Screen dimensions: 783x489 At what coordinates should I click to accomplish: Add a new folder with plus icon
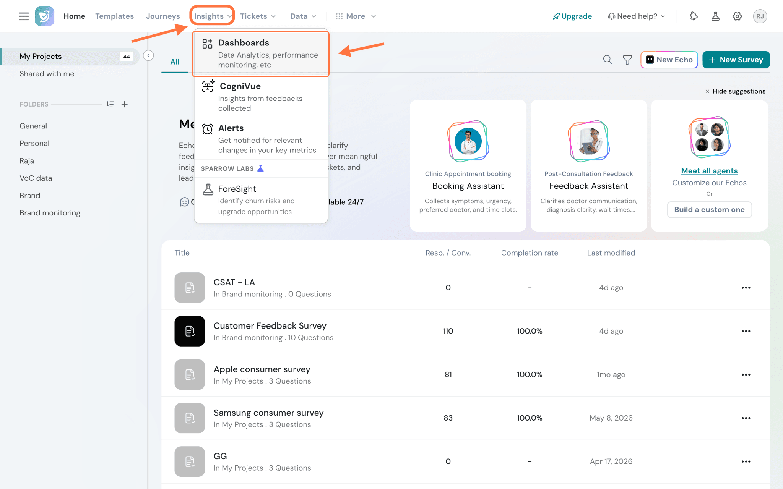tap(125, 104)
